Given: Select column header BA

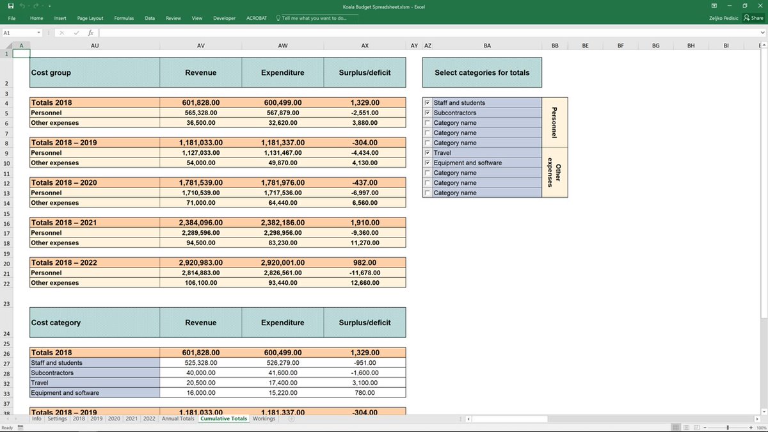Looking at the screenshot, I should [x=488, y=45].
